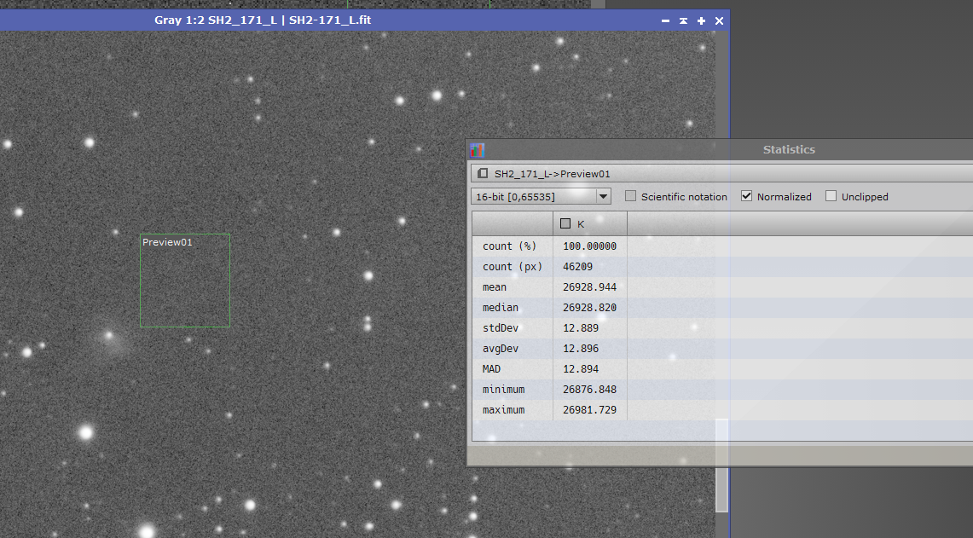This screenshot has width=973, height=538.
Task: Select the maximum value 26981.729
Action: tap(589, 410)
